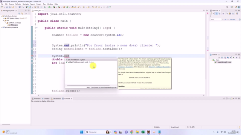Click the All link in Task List
The image size is (241, 135).
(225, 19)
